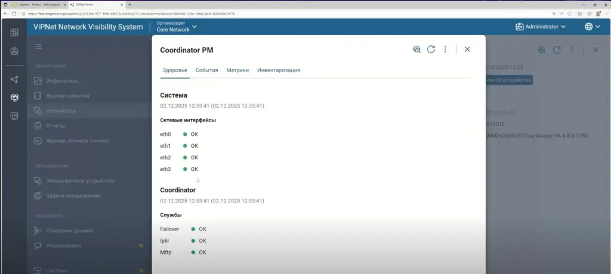Close the Coordinator PM panel
The image size is (611, 274).
click(x=467, y=49)
